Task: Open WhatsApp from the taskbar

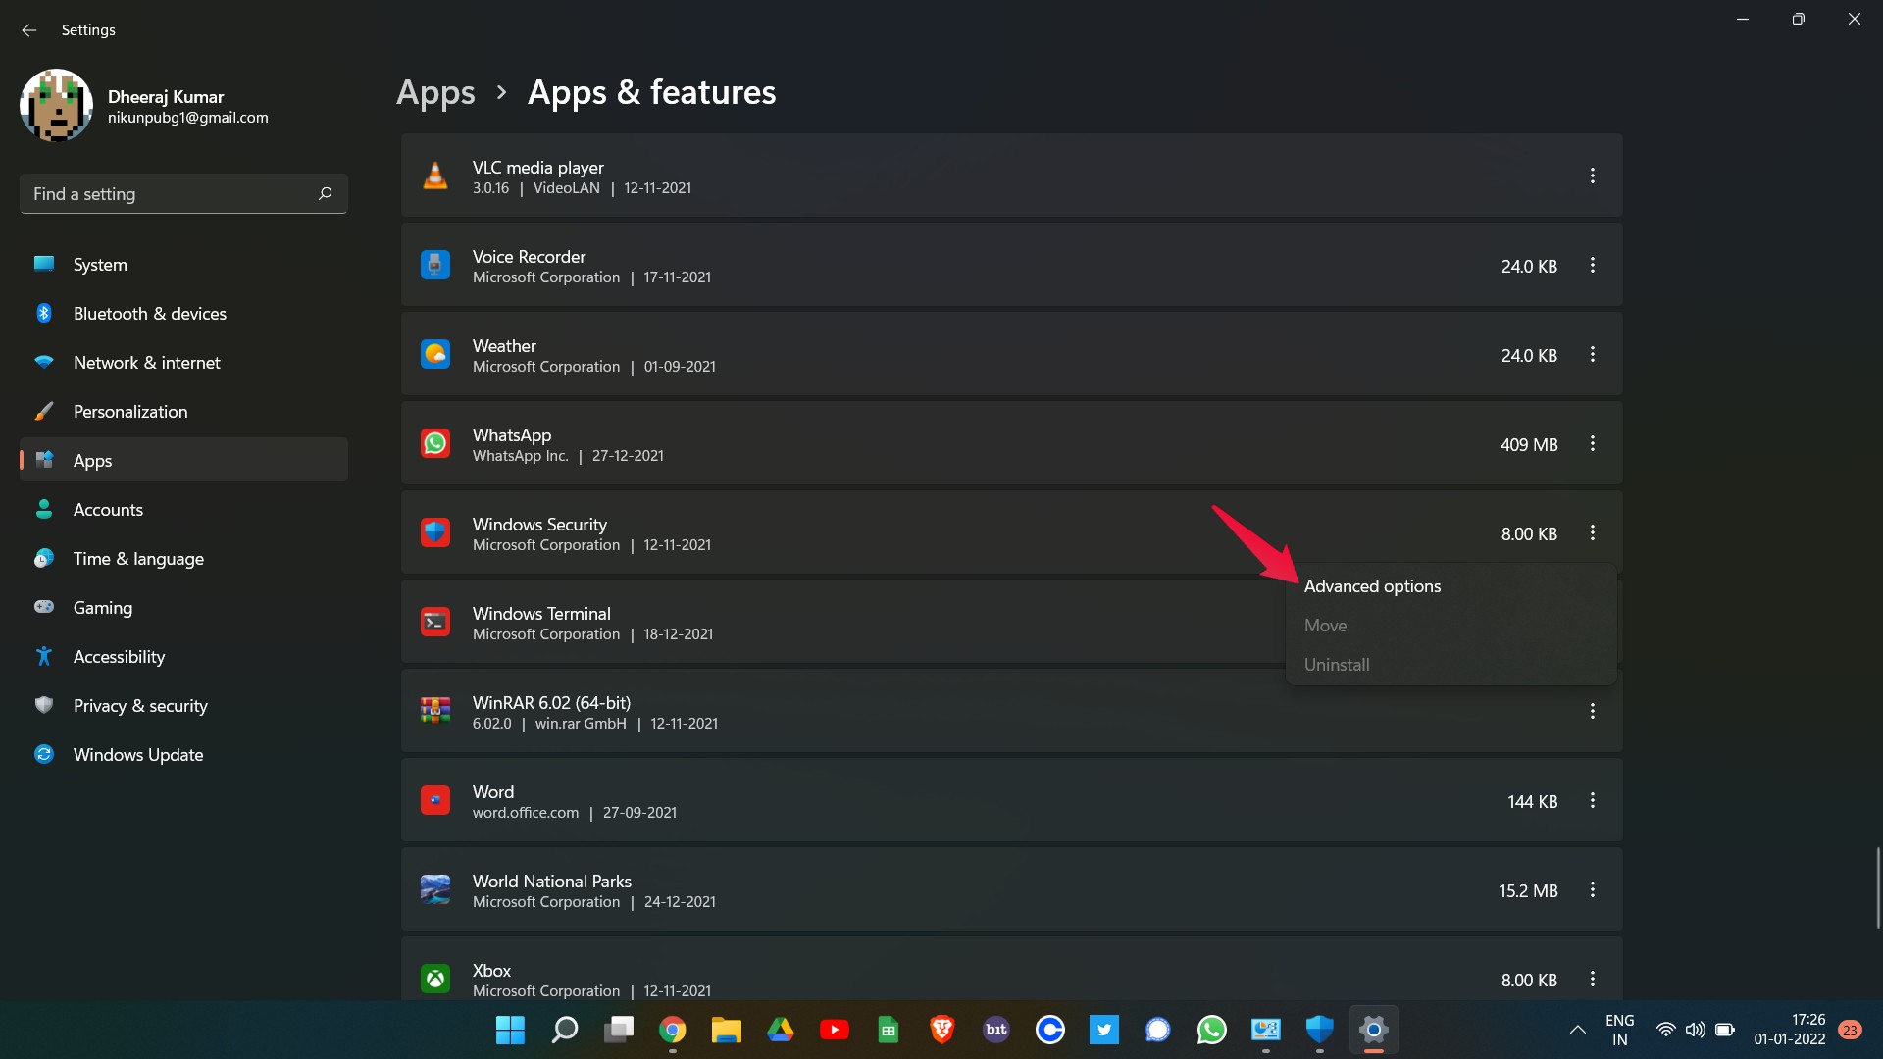Action: [x=1212, y=1030]
